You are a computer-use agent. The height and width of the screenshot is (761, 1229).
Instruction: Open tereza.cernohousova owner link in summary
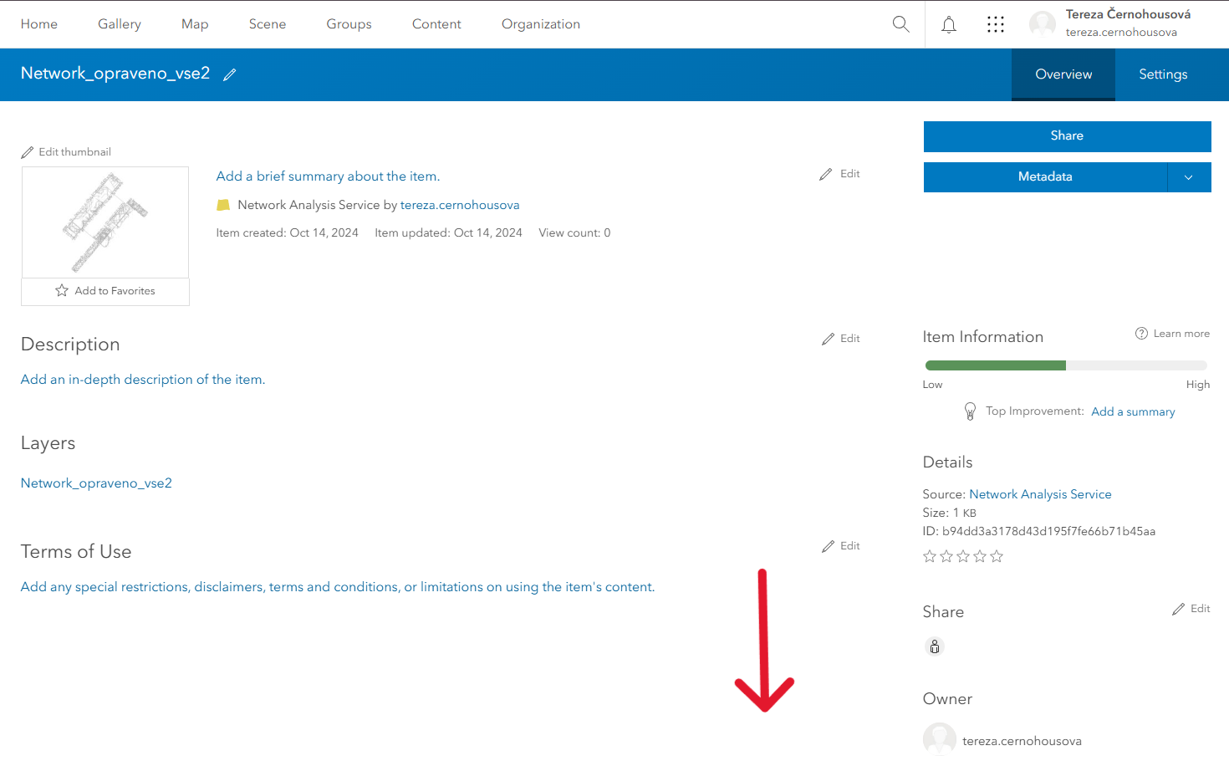click(460, 205)
